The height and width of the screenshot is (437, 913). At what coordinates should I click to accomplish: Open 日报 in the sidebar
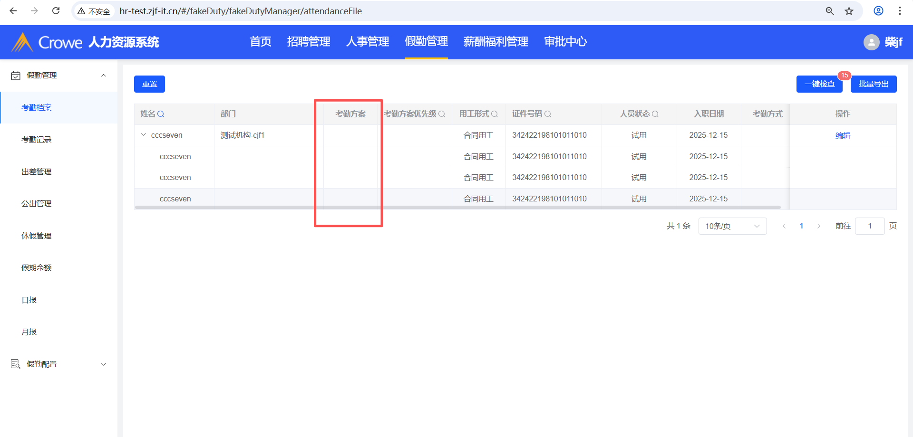[59, 300]
